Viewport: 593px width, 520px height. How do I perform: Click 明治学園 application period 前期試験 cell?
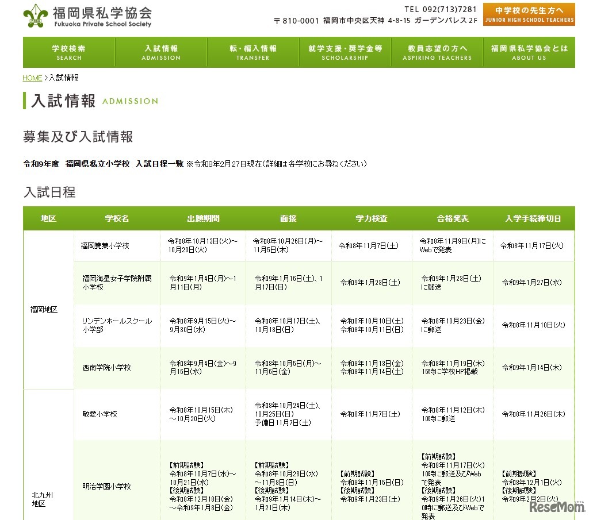[203, 480]
